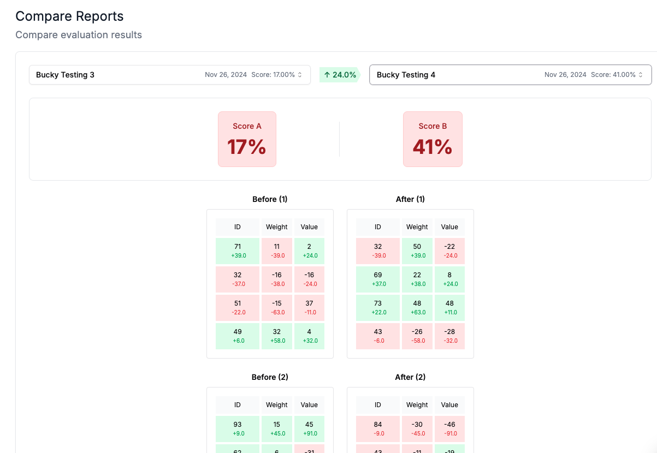Select the green cell 71 in Before (1)
Screen dimensions: 657x453
coord(237,251)
